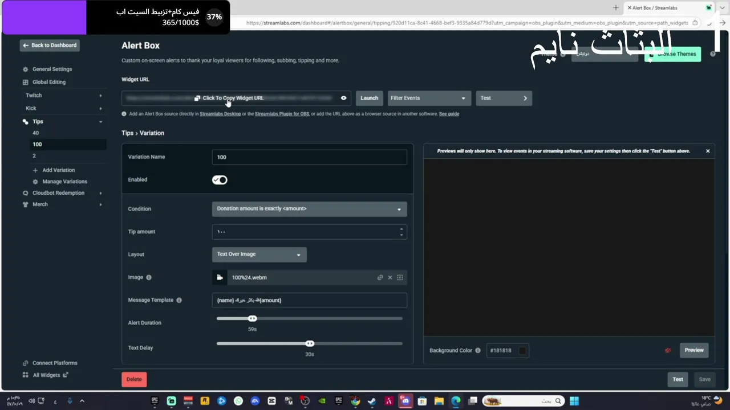Open Steam from the taskbar
The image size is (730, 410).
[372, 401]
